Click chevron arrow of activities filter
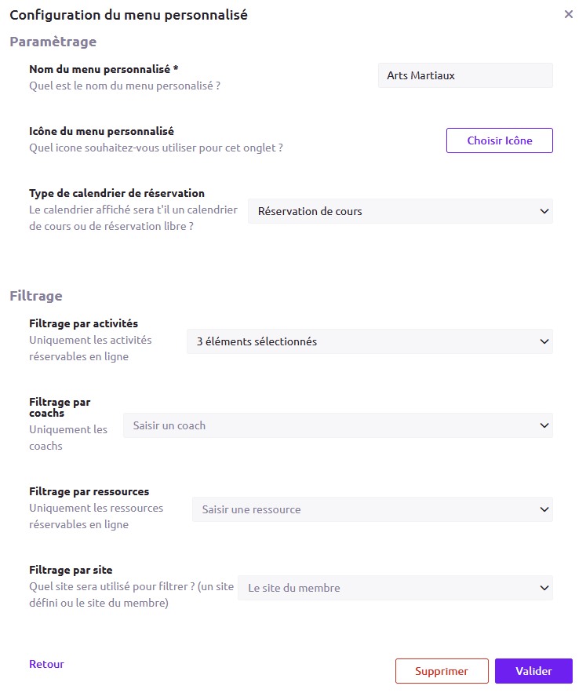Viewport: 586px width, 693px height. click(544, 341)
